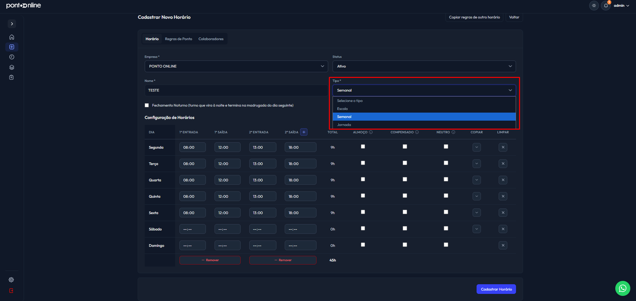Choose Jornada in the Tipo list
Viewport: 636px width, 301px height.
[424, 125]
